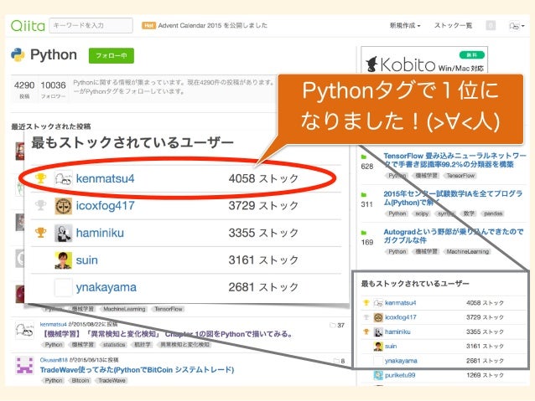This screenshot has height=401, width=535.
Task: Open the Kobito Win/Mac banner
Action: pos(424,60)
